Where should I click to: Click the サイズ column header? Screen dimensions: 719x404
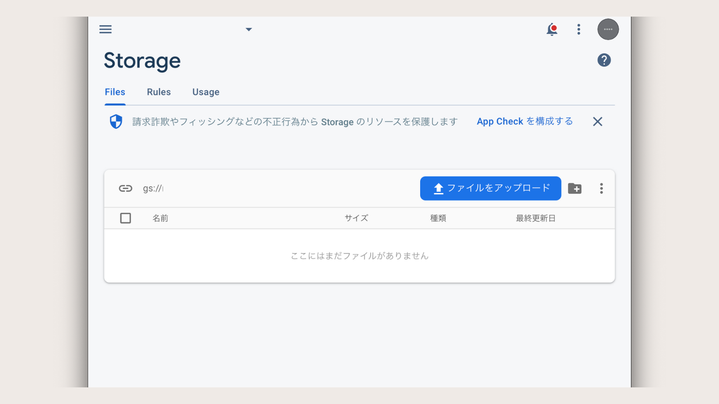click(356, 218)
